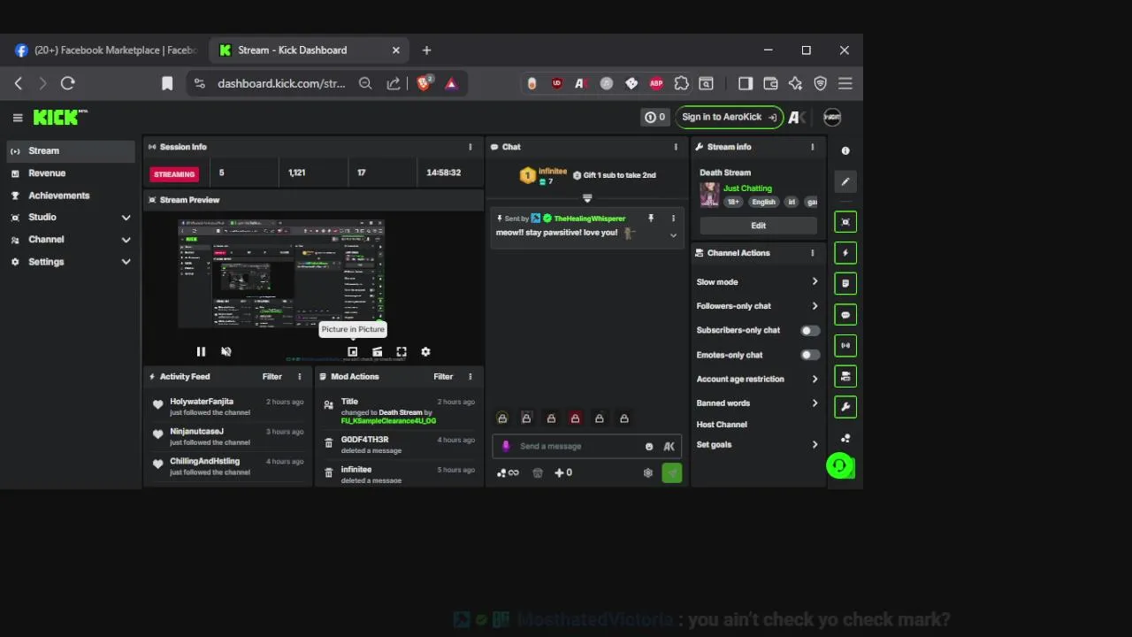Select Stream - Kick Dashboard browser tab
The image size is (1132, 637).
pos(310,50)
